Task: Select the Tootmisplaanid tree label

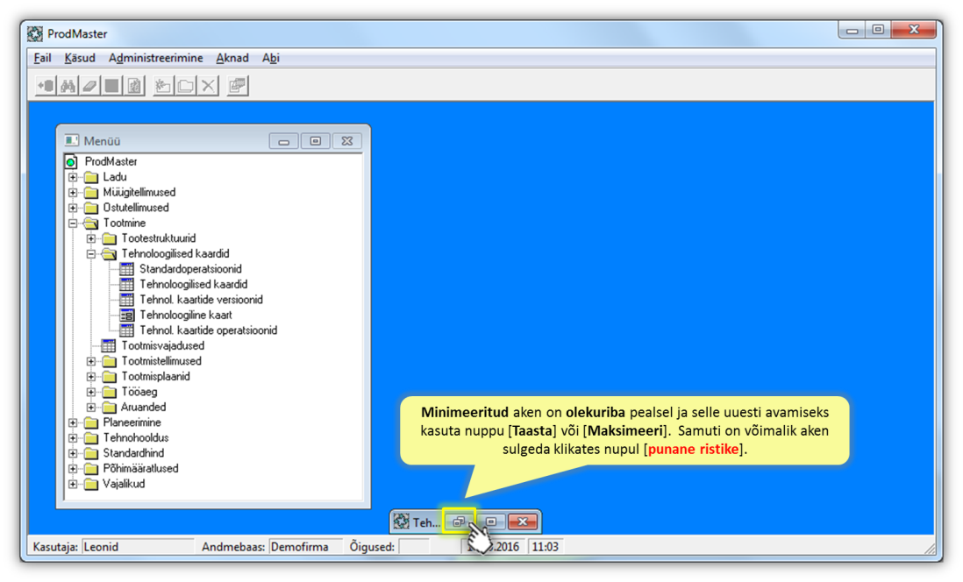Action: point(155,376)
